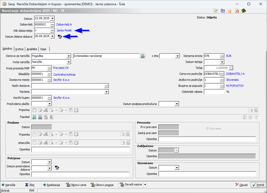Click into Prevzeto Opomba field
This screenshot has width=267, height=193.
(207, 139)
